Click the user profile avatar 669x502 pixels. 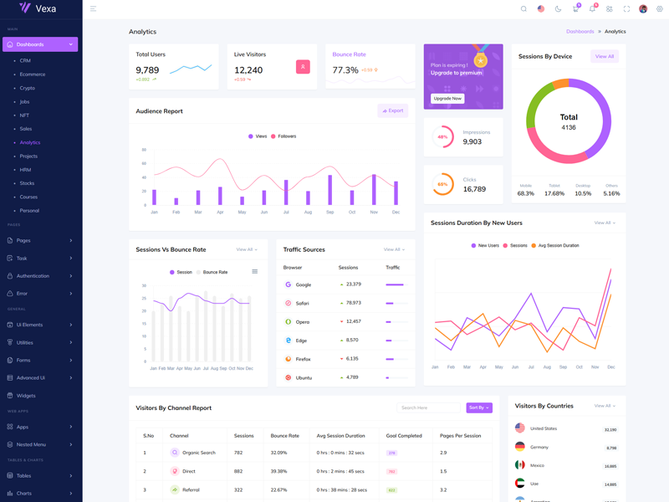(643, 9)
